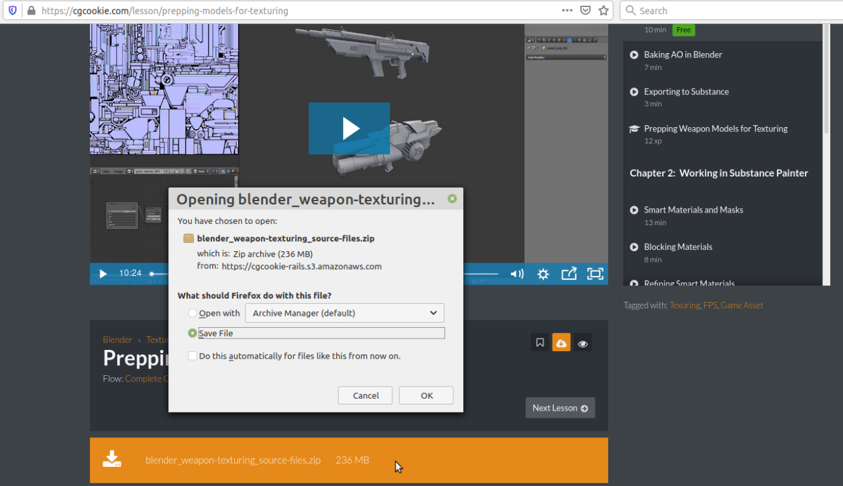Open Prepping Weapon Models for Texturing lesson

click(716, 128)
